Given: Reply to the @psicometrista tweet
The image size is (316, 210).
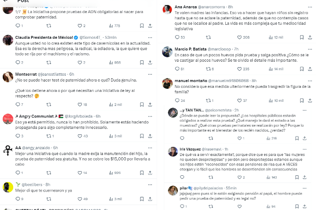Looking at the screenshot, I should pyautogui.click(x=177, y=138).
